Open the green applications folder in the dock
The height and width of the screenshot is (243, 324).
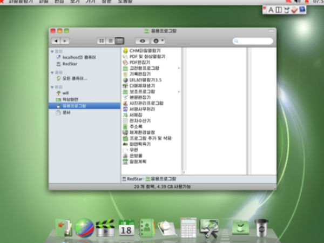[x=240, y=227]
